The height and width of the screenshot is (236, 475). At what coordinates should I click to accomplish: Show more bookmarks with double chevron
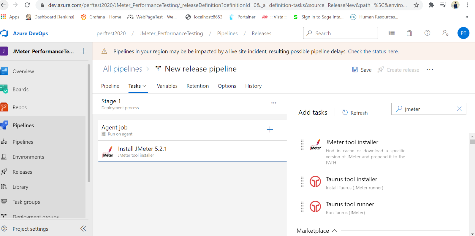[x=467, y=17]
